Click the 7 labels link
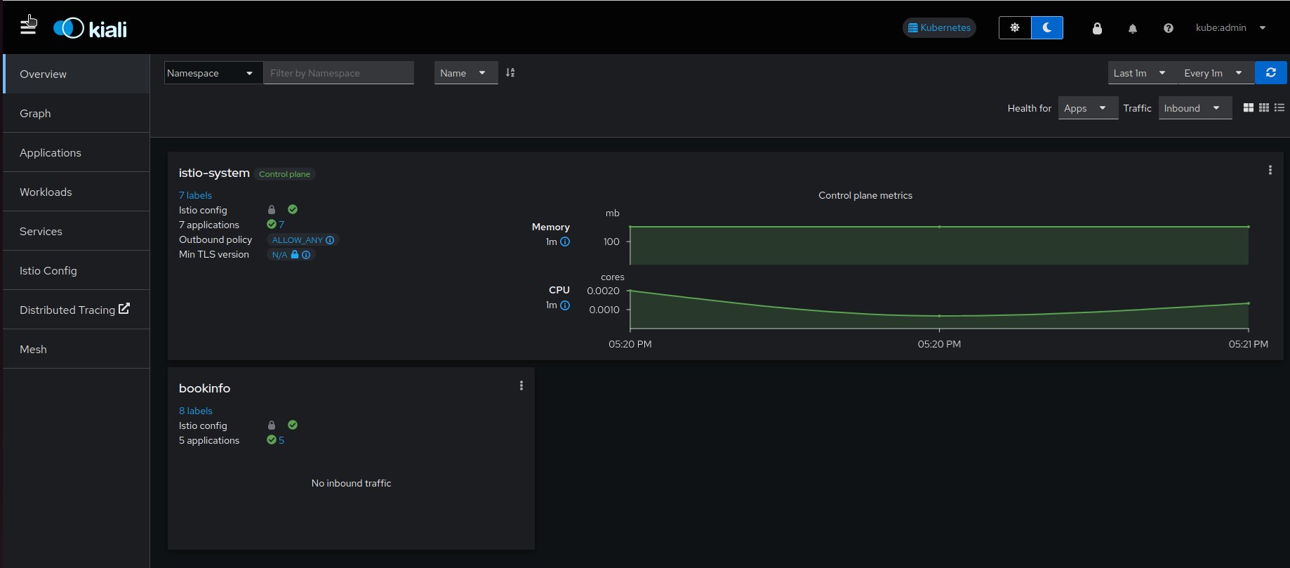The height and width of the screenshot is (568, 1290). point(195,195)
